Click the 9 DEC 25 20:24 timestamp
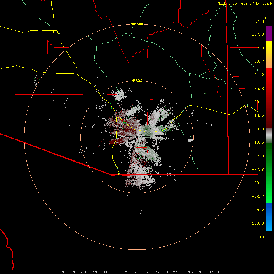 coord(201,272)
